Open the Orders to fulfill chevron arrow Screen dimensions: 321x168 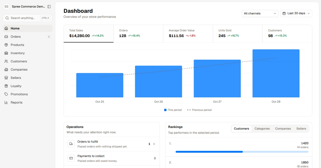click(154, 144)
